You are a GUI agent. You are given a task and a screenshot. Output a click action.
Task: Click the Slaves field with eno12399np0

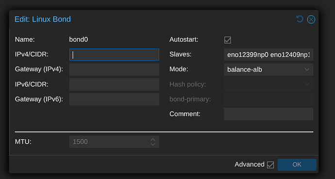[268, 55]
